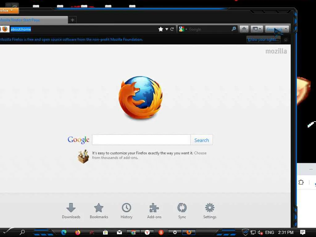Screen dimensions: 316x237
Task: Click the about:home address bar
Action: tap(84, 29)
